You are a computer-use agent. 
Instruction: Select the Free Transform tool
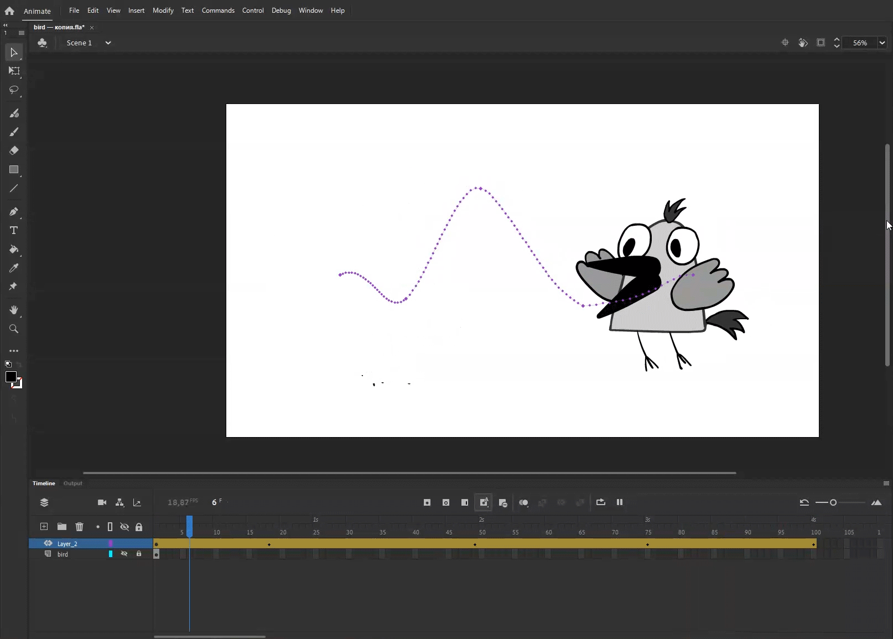[x=14, y=71]
